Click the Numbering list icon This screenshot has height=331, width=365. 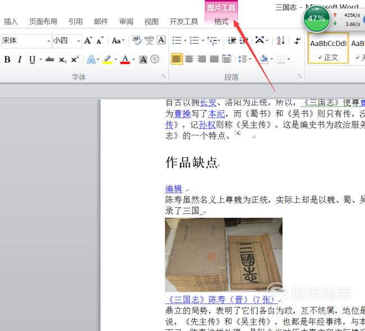(x=194, y=40)
